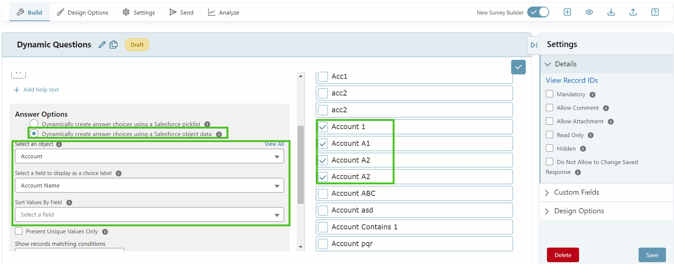Collapse the Settings panel with arrow icon
Screen dimensions: 674x264
click(533, 45)
